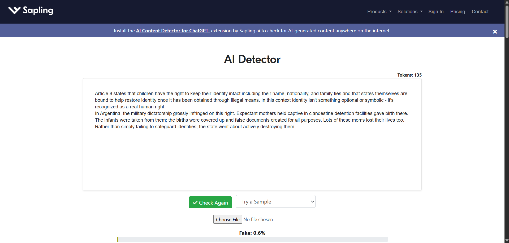
Task: Open the Try a Sample dropdown
Action: pos(275,202)
